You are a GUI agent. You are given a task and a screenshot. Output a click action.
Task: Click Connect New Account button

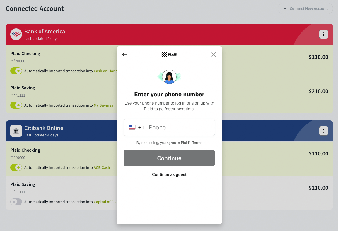click(305, 8)
